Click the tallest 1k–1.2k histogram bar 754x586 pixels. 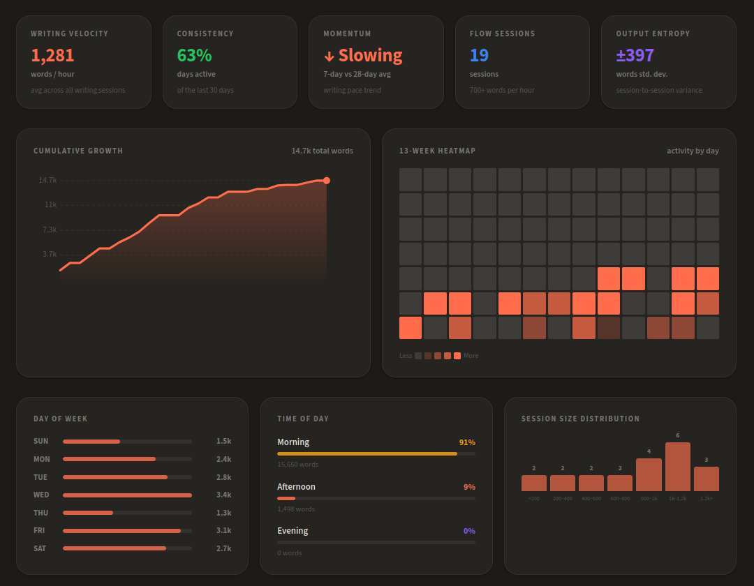(x=677, y=467)
